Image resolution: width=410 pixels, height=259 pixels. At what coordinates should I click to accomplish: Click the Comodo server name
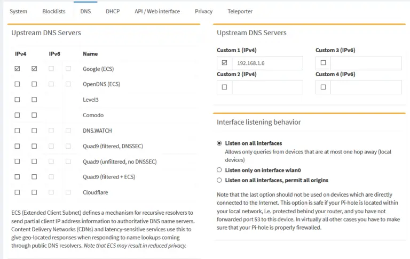[x=93, y=115]
